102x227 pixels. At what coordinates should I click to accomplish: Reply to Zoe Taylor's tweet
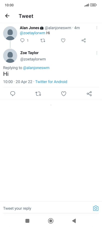pyautogui.click(x=13, y=94)
